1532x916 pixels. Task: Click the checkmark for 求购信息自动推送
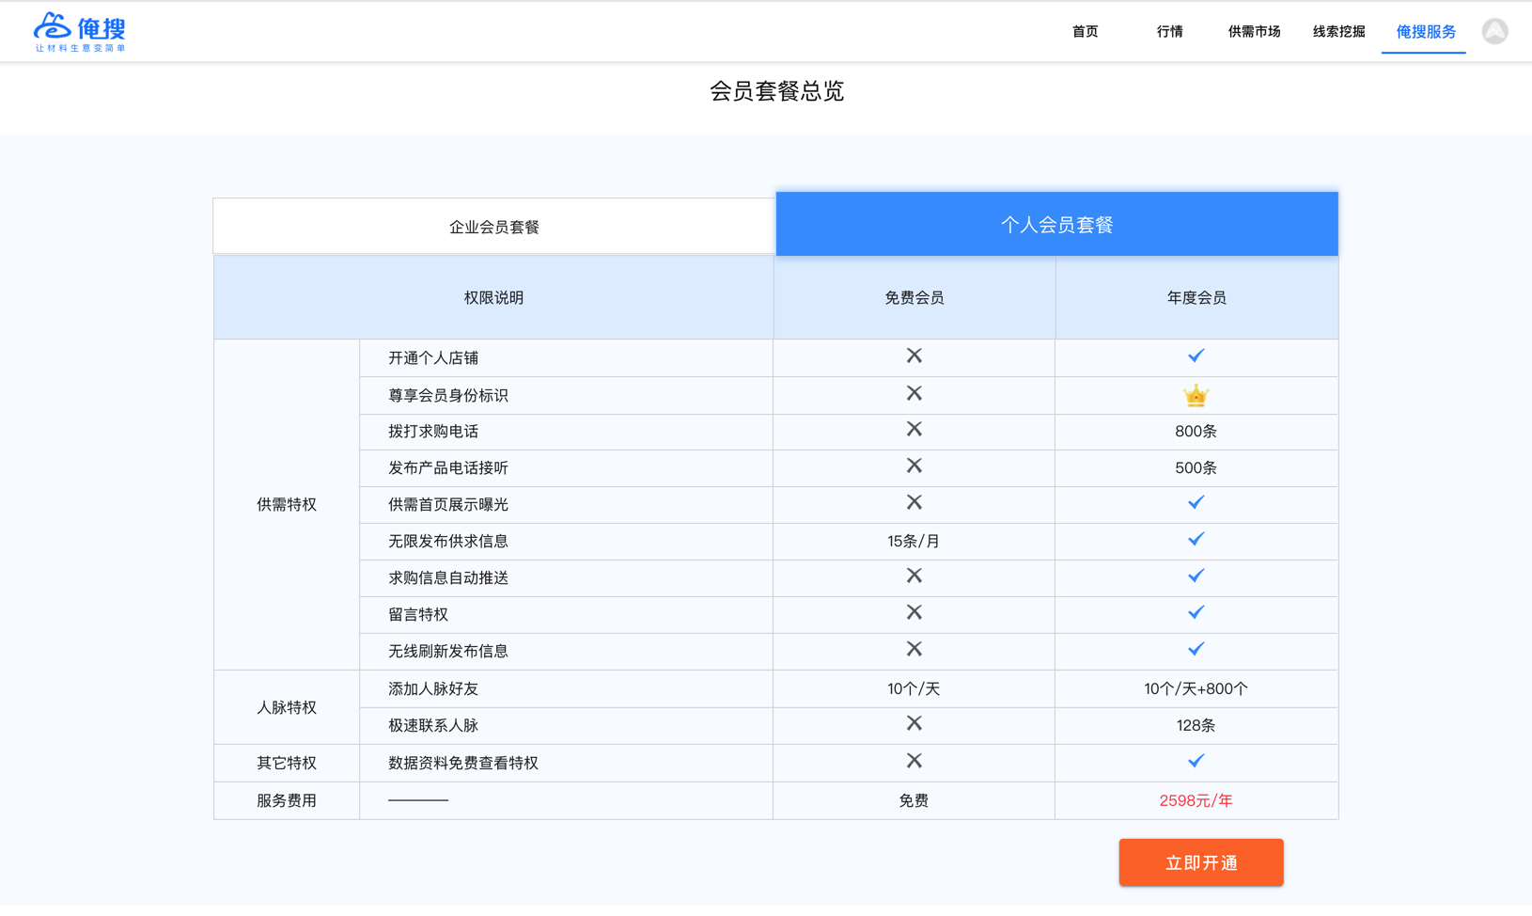click(1196, 576)
